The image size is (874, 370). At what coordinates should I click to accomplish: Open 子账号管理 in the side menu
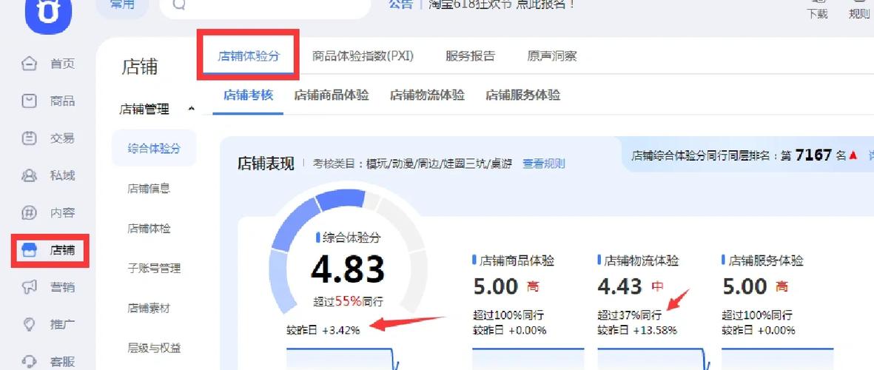coord(154,269)
